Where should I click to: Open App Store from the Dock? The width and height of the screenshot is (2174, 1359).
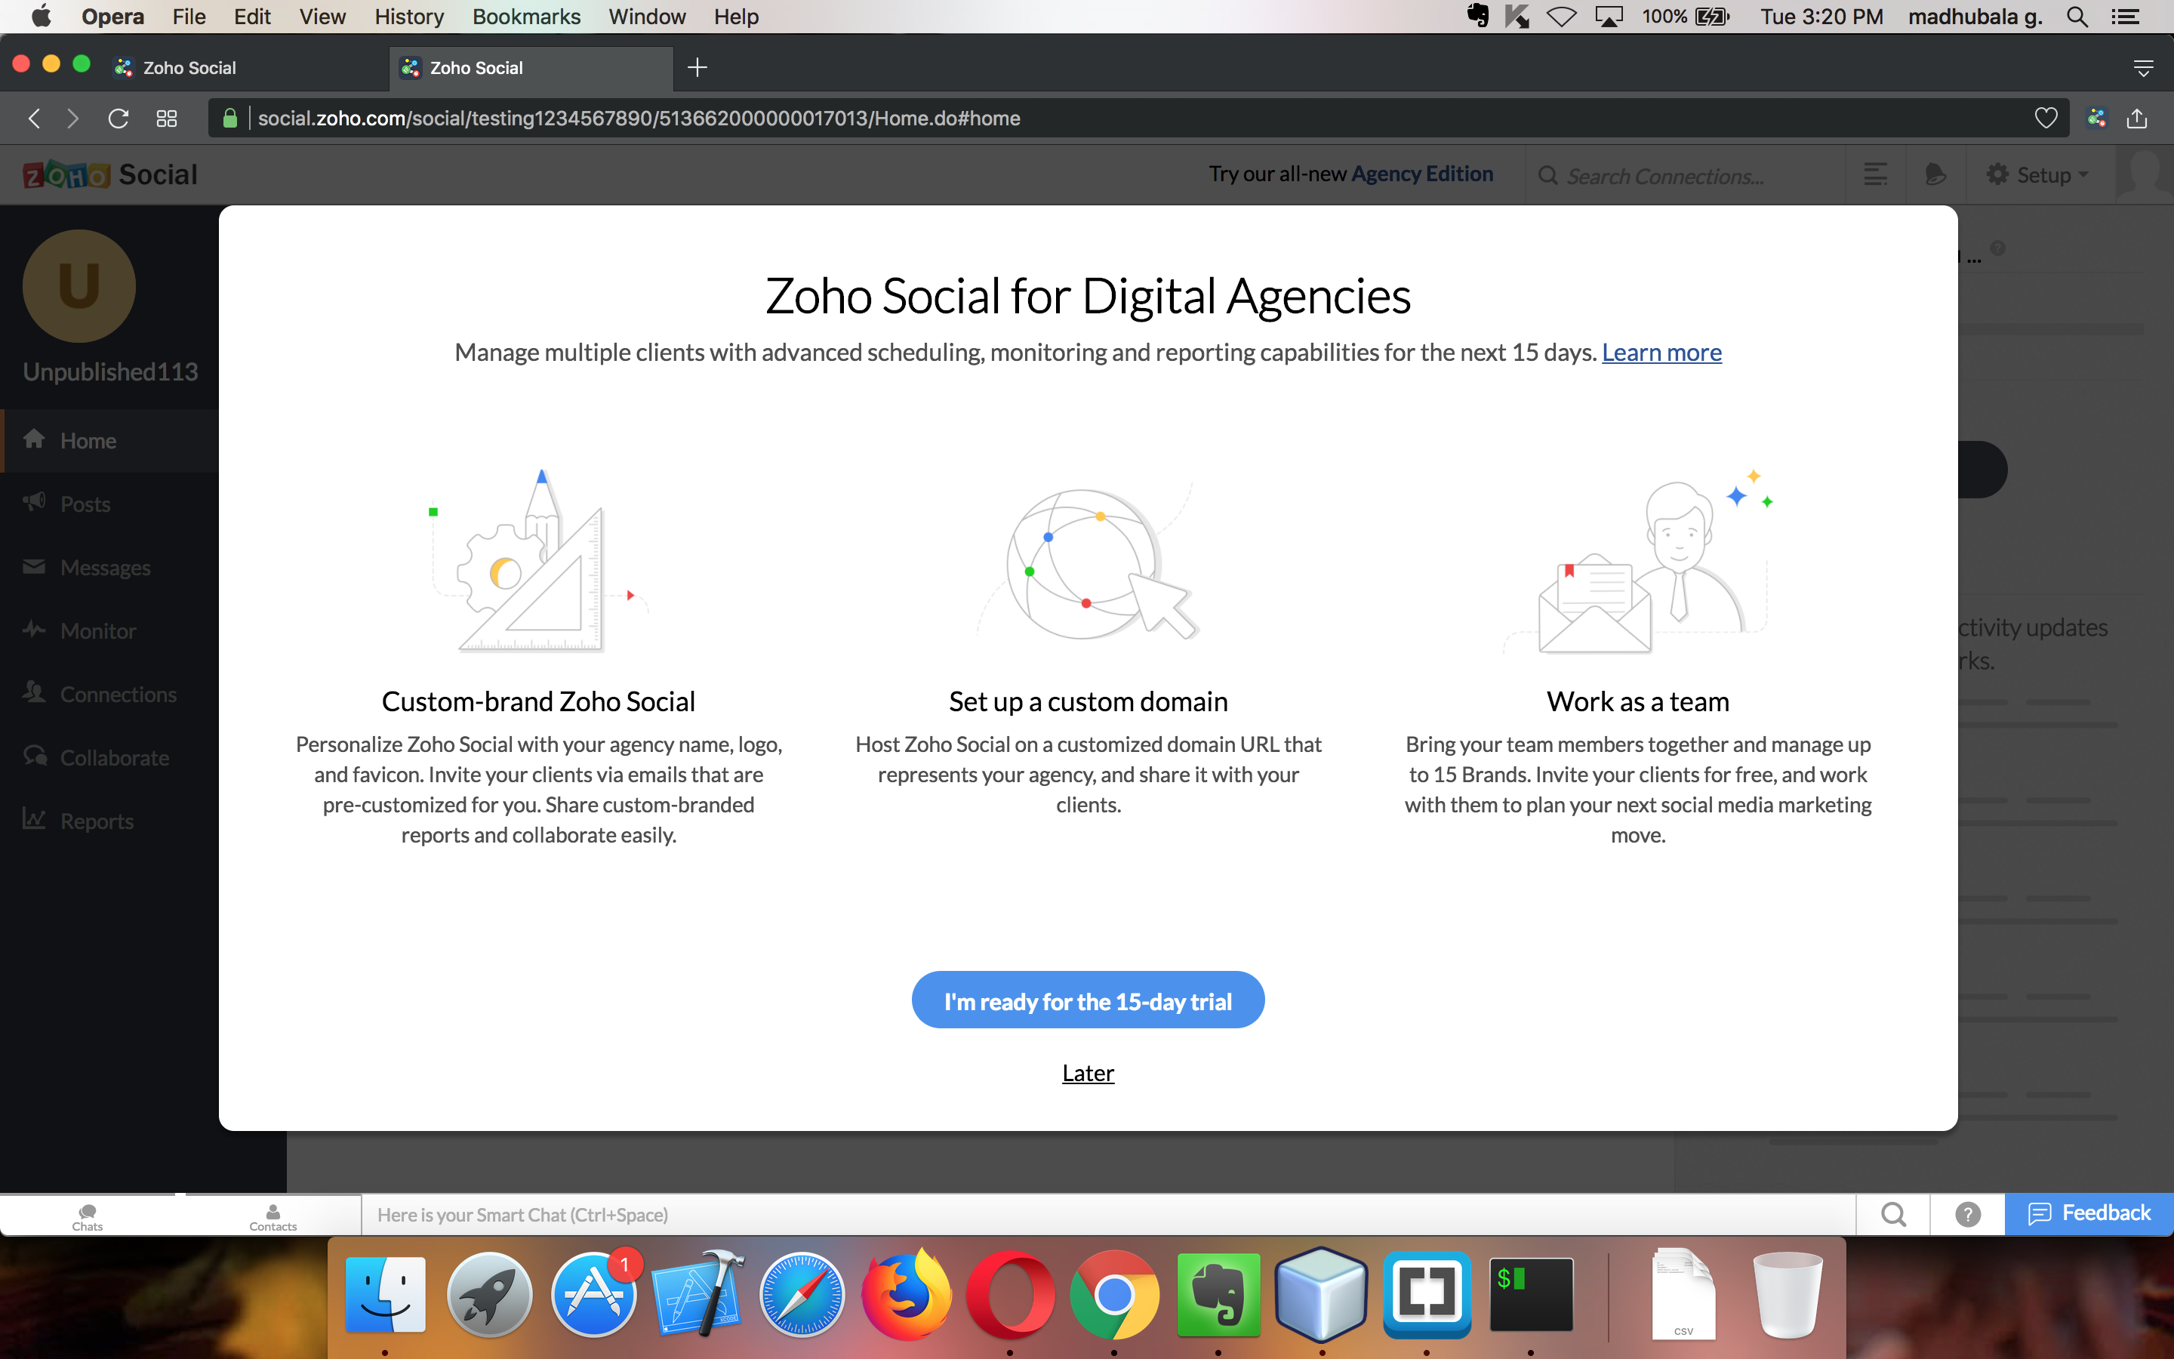594,1295
